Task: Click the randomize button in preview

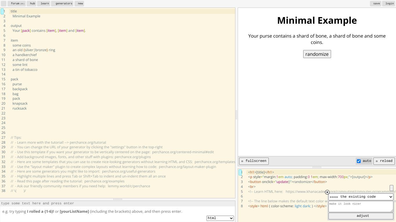Action: pyautogui.click(x=317, y=54)
